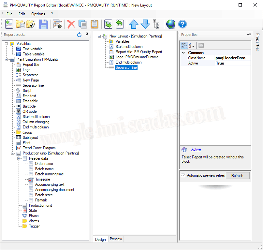Select QR code in Report blocks tree

coord(30,111)
